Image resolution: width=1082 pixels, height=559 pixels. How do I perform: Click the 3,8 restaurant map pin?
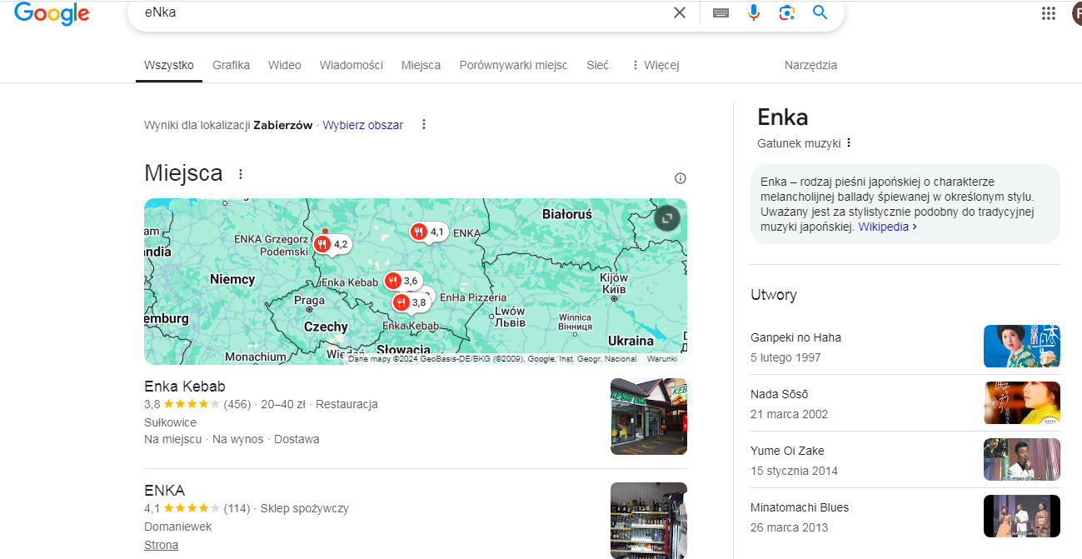coord(411,302)
